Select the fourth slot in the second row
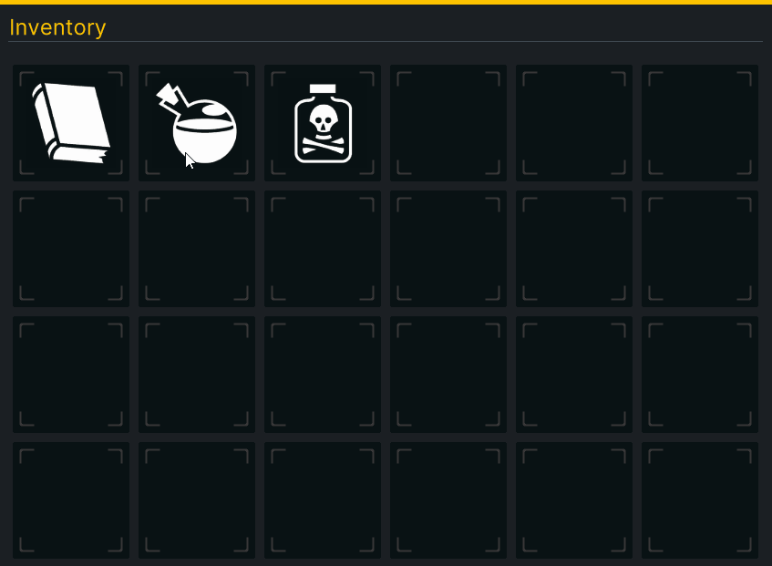This screenshot has height=566, width=772. tap(448, 249)
